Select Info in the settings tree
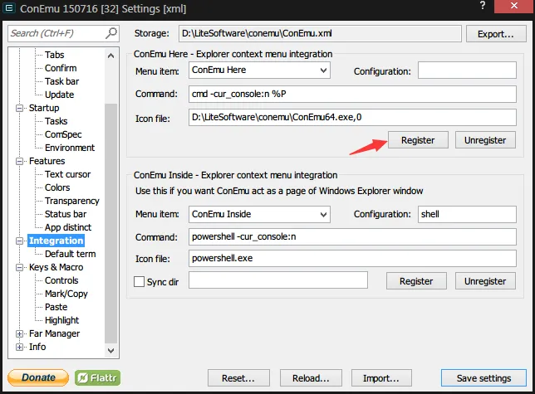The image size is (535, 394). point(37,347)
